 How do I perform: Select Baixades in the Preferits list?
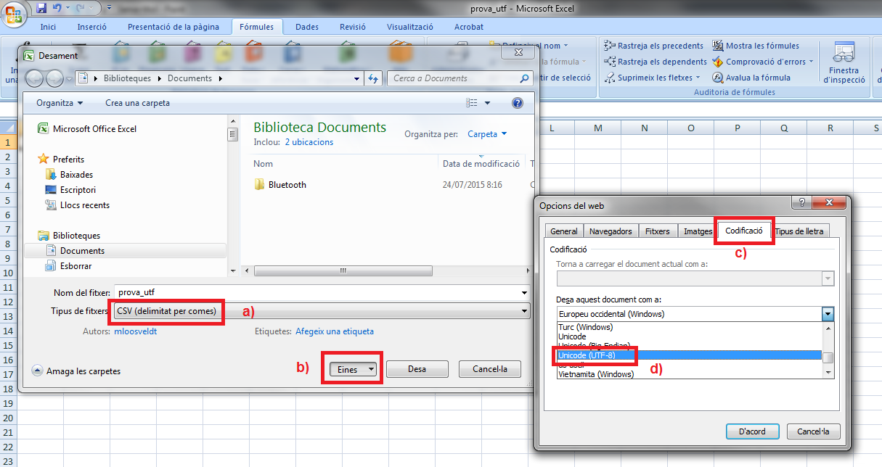76,175
